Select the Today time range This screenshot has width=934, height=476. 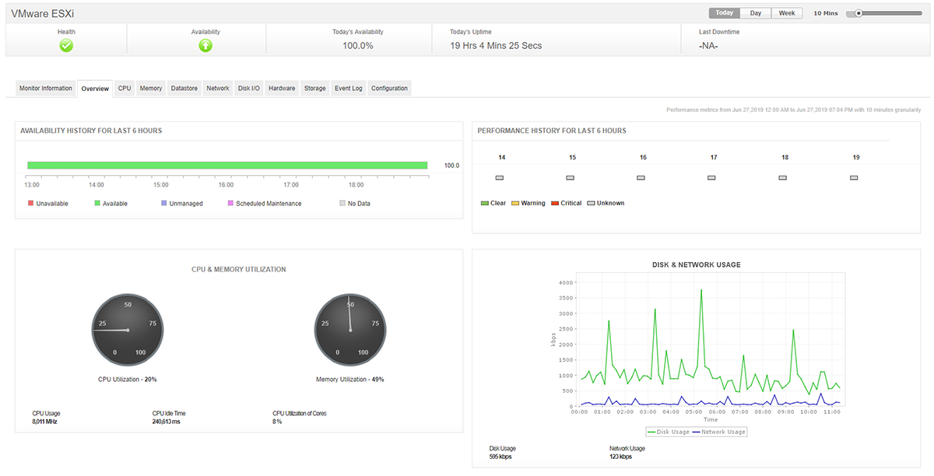pos(724,12)
